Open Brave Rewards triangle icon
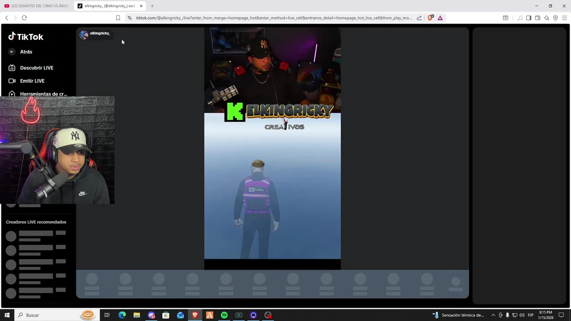Screen dimensions: 571x321 click(x=440, y=18)
